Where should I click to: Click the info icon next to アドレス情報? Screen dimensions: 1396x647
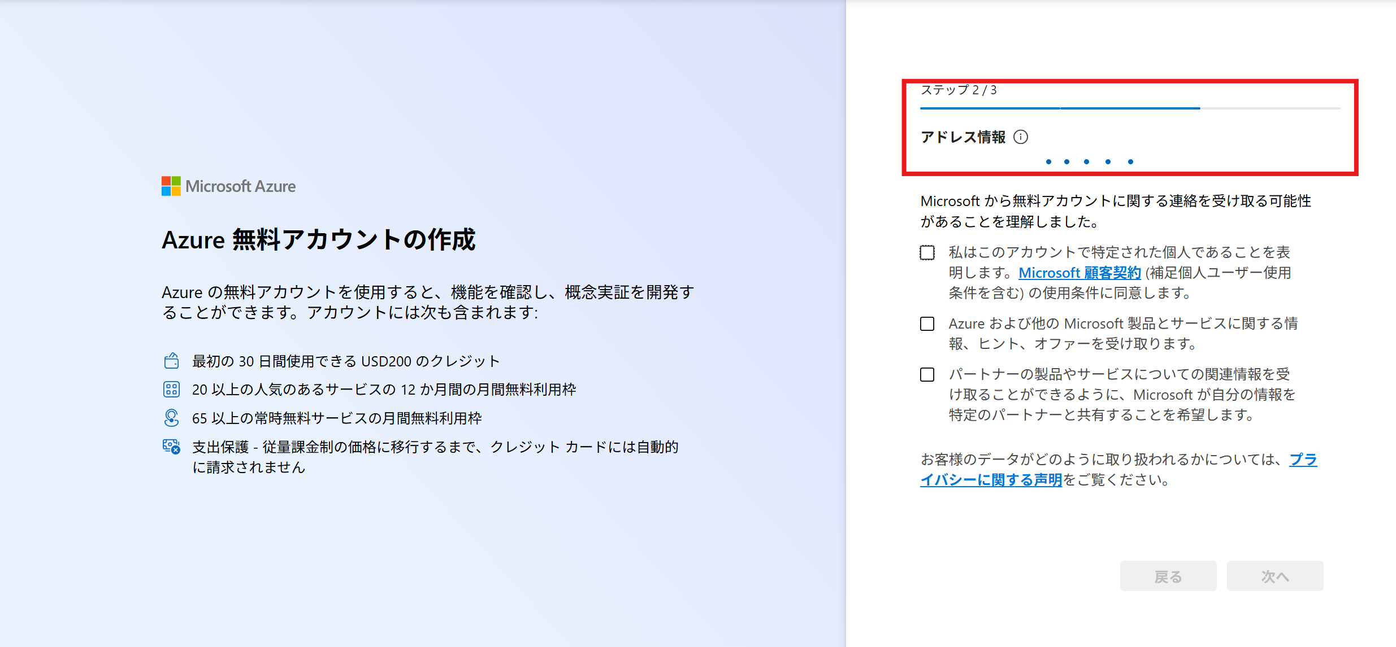1020,137
